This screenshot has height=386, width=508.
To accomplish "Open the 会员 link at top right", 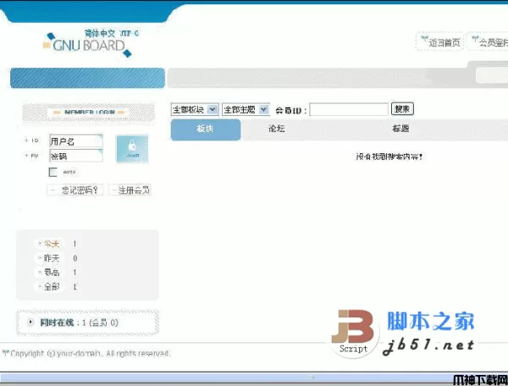I will [489, 41].
